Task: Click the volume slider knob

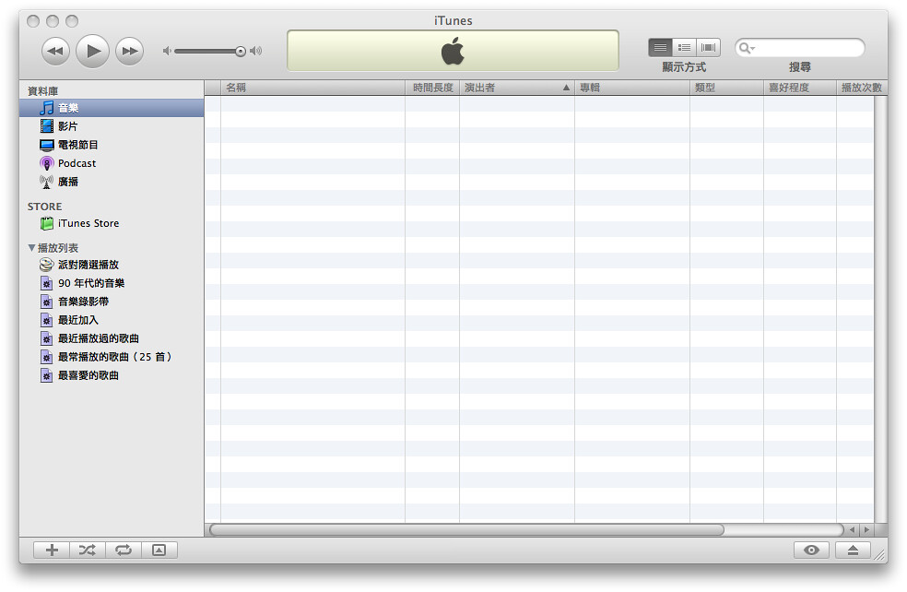Action: [x=241, y=52]
